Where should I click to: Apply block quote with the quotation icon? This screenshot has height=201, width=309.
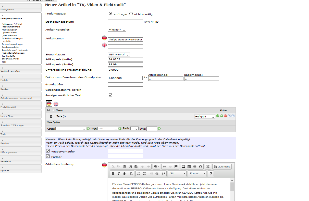[164, 174]
